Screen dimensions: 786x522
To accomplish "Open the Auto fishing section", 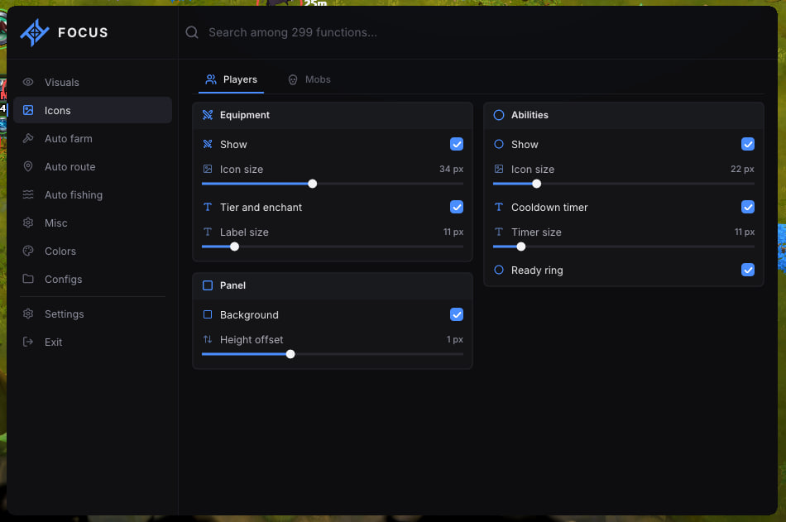I will [x=93, y=194].
